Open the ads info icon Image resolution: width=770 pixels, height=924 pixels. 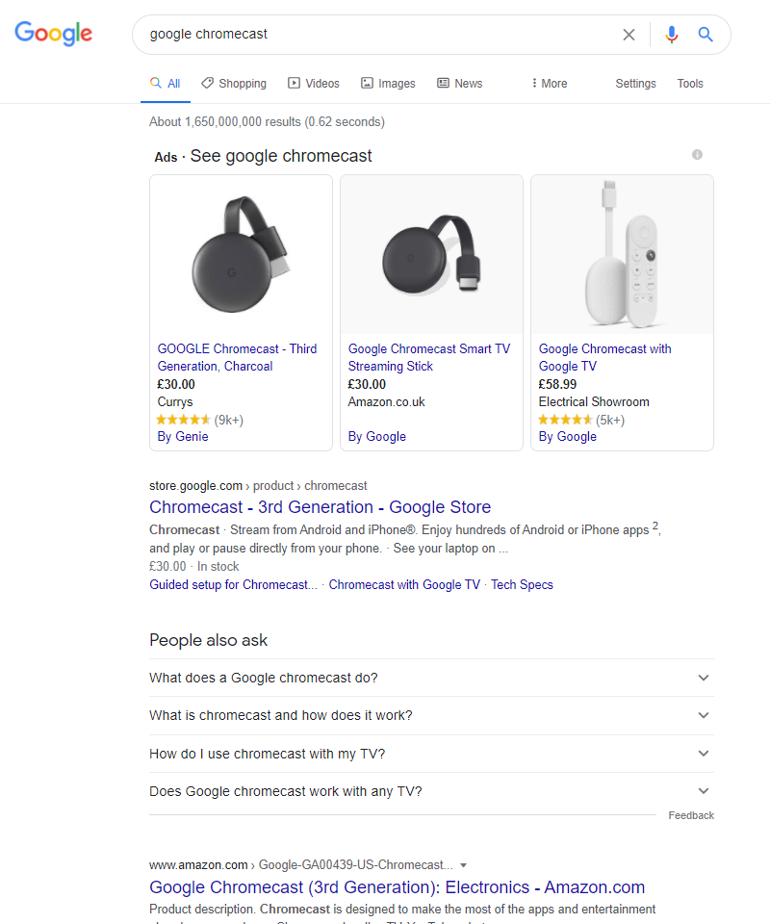pos(697,155)
